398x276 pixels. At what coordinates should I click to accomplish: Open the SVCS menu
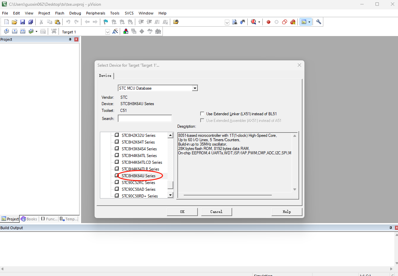tap(129, 13)
